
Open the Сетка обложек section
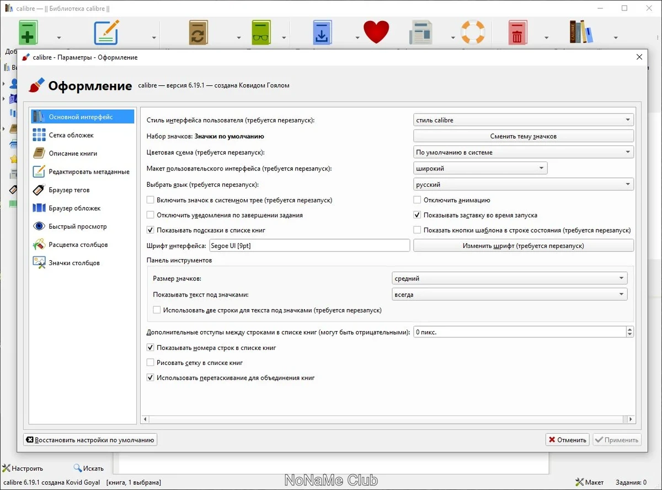coord(82,135)
